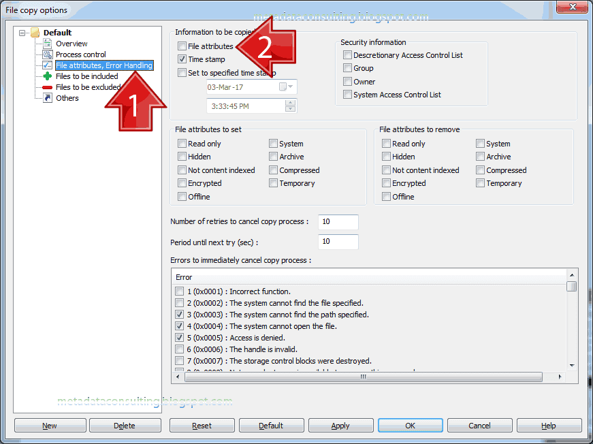Viewport: 593px width, 444px height.
Task: Click the up arrow on the time spinner
Action: click(x=291, y=103)
